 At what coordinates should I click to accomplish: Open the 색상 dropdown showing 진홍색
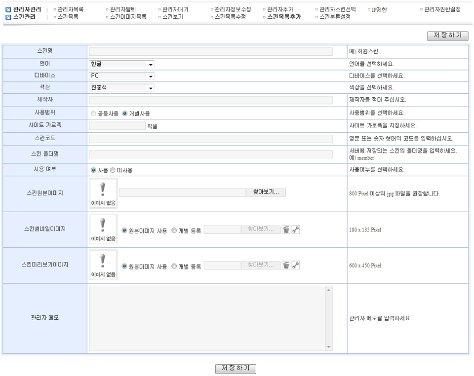coord(122,88)
